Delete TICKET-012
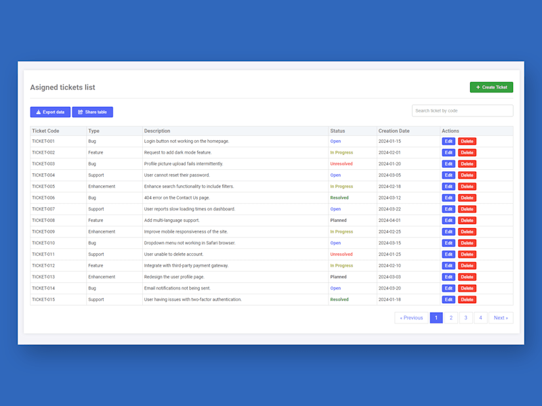The width and height of the screenshot is (542, 406). tap(467, 266)
